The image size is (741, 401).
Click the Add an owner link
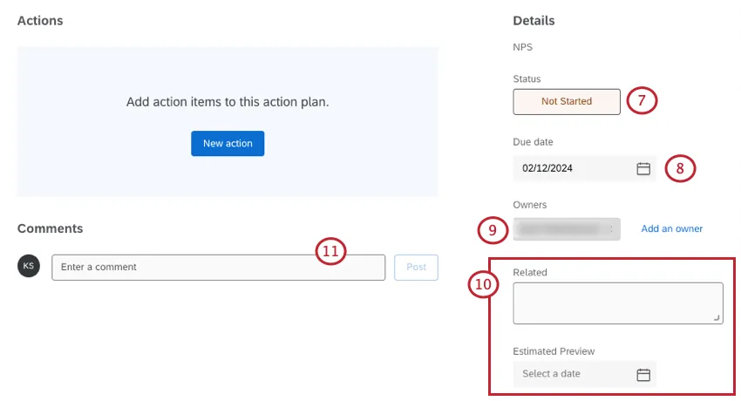click(x=672, y=229)
